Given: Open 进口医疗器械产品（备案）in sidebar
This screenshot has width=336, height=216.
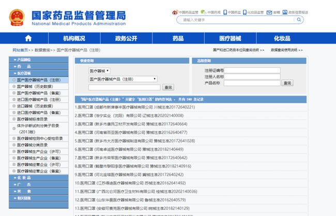Looking at the screenshot, I should [x=39, y=113].
